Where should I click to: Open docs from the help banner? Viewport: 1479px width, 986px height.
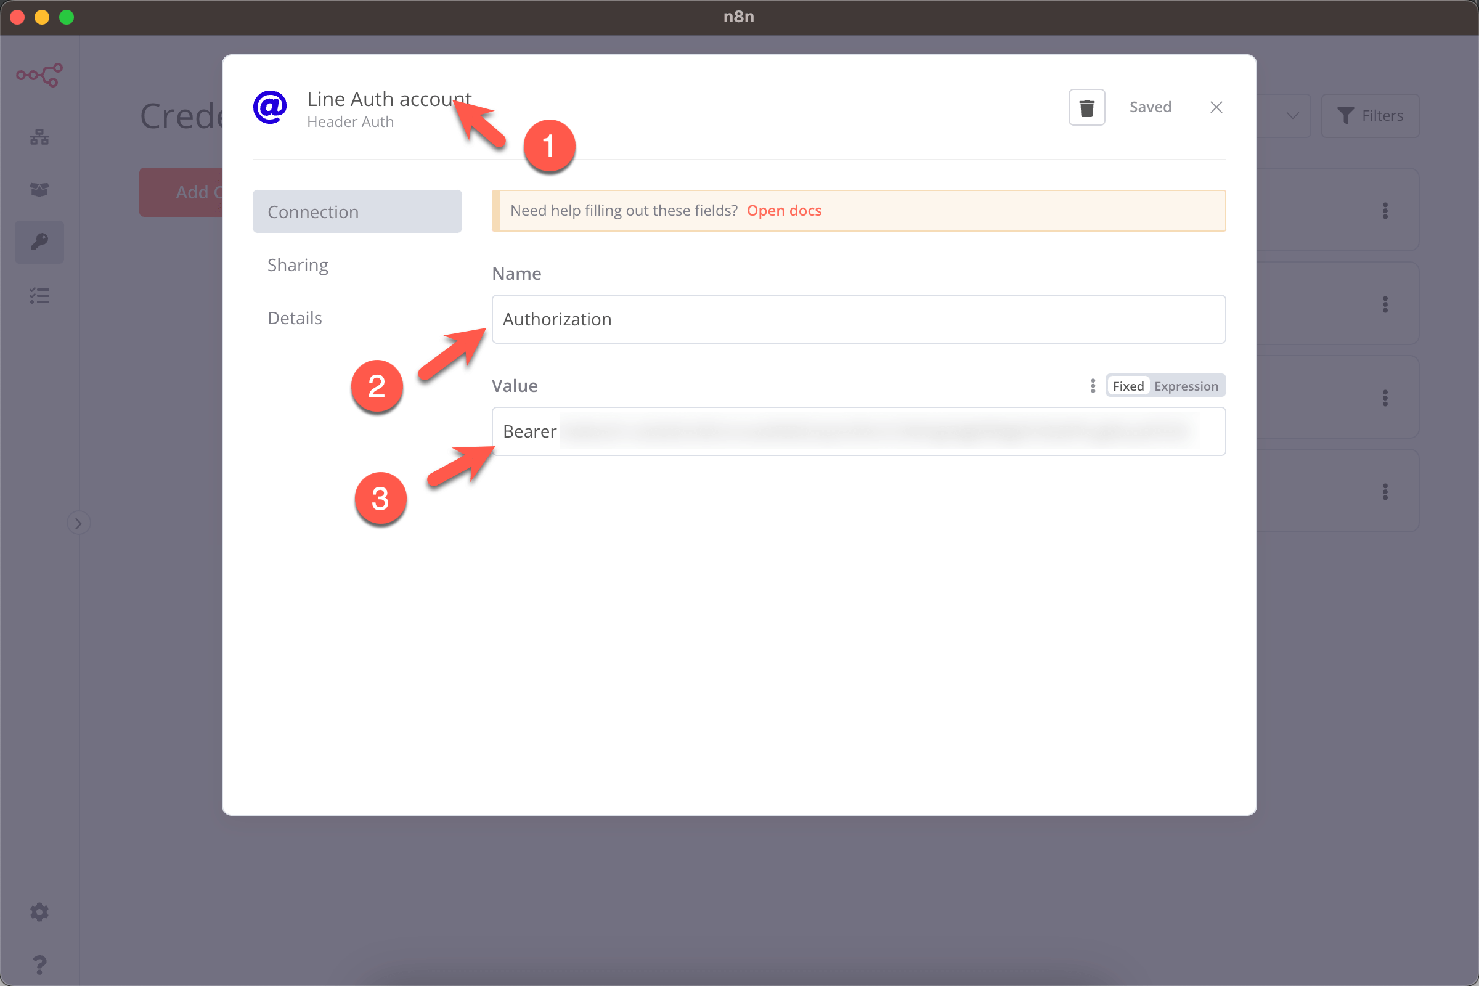[x=784, y=210]
